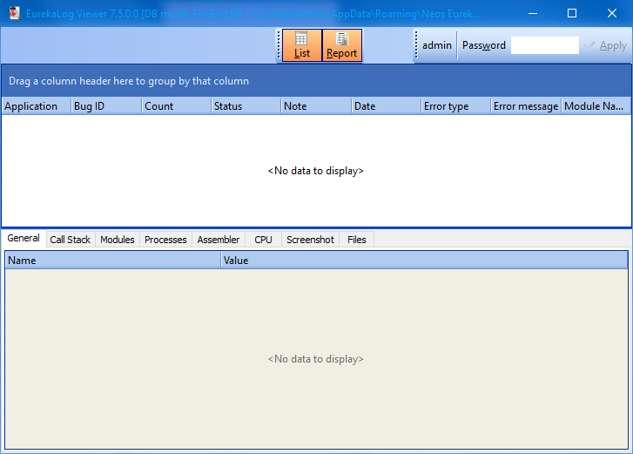Click the group-by column drop panel
The image size is (633, 454).
click(316, 81)
